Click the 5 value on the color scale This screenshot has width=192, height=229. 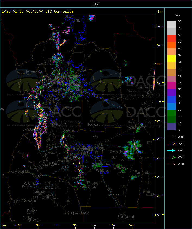(179, 130)
